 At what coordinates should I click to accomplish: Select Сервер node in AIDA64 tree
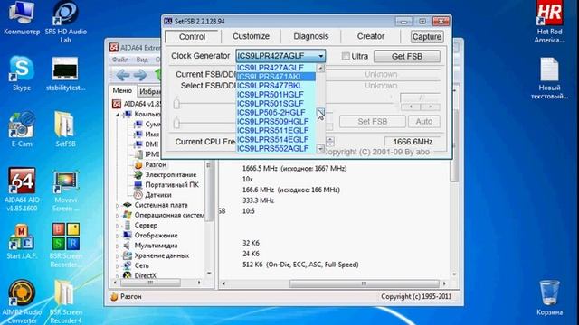point(146,225)
